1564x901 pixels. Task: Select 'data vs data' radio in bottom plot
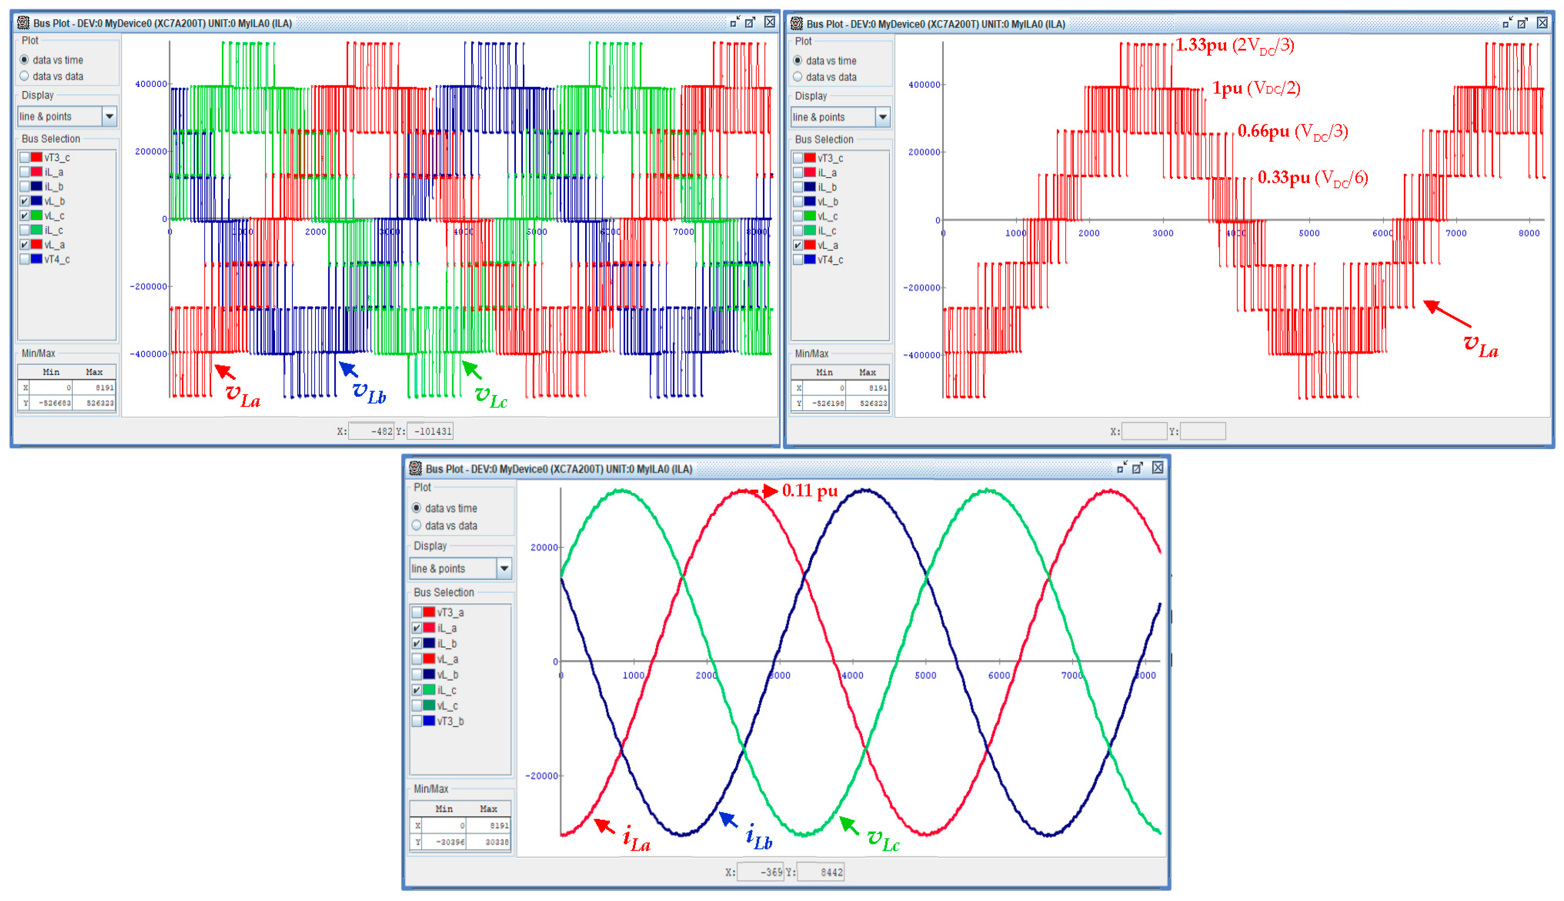point(416,526)
